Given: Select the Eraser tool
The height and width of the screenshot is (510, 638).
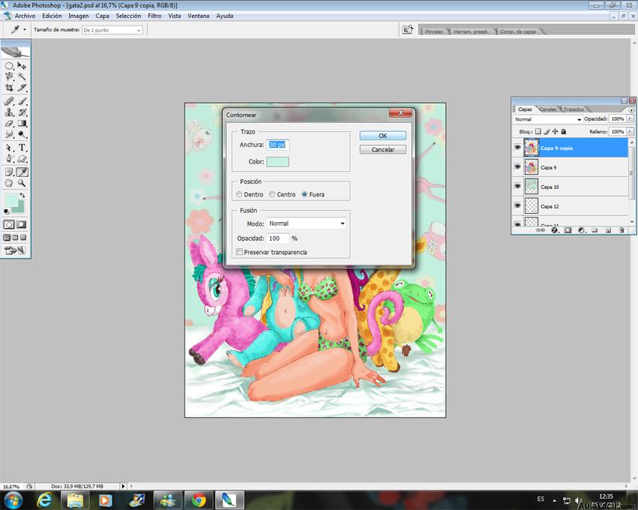Looking at the screenshot, I should [x=9, y=123].
